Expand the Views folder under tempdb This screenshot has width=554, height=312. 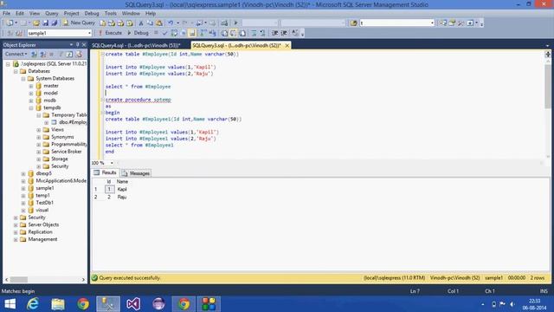coord(38,130)
